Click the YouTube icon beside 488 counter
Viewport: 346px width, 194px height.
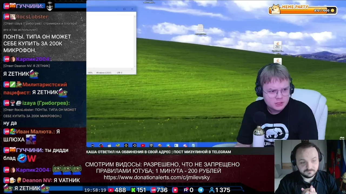tap(111, 190)
